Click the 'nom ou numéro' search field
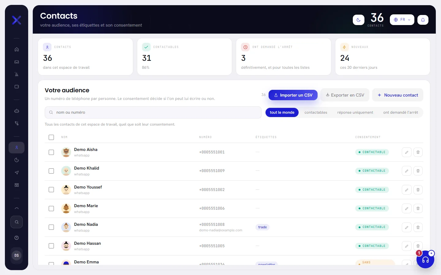The image size is (441, 275). click(x=153, y=112)
